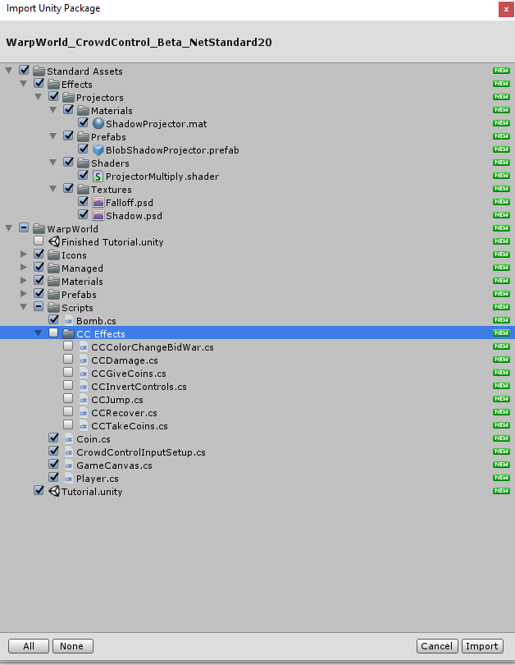Click the Falloff.psd texture thumbnail icon
Viewport: 515px width, 665px height.
click(x=98, y=203)
